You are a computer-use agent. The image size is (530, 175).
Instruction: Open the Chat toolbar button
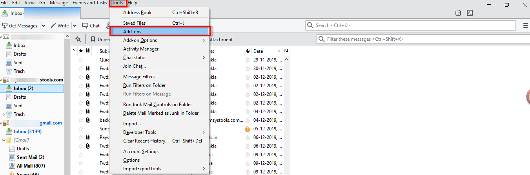[x=91, y=26]
